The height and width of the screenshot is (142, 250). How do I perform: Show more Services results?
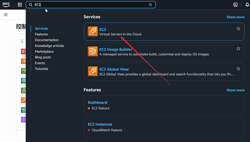pos(235,17)
